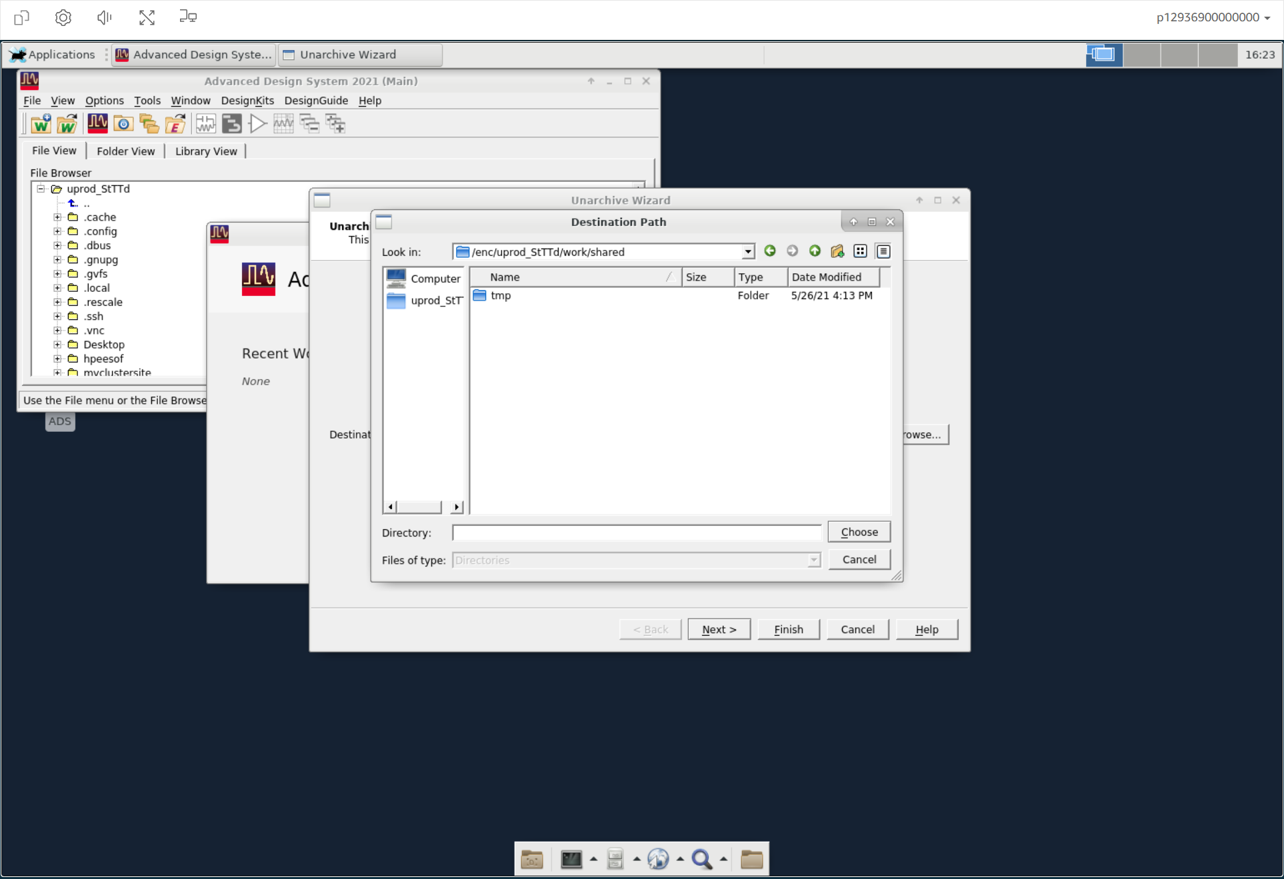Viewport: 1284px width, 879px height.
Task: Click the Choose button
Action: (859, 532)
